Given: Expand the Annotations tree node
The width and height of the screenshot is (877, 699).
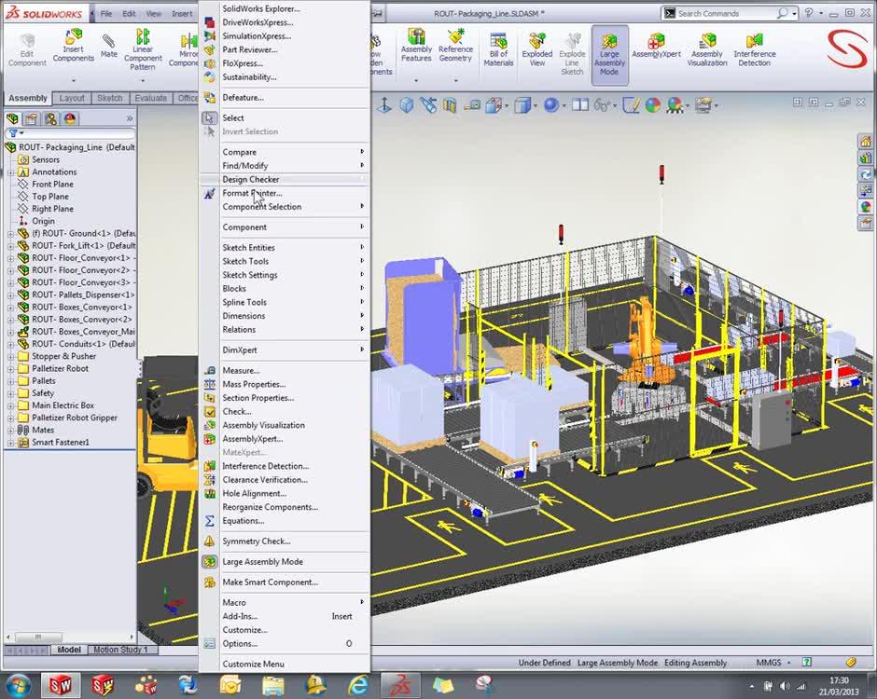Looking at the screenshot, I should (11, 172).
